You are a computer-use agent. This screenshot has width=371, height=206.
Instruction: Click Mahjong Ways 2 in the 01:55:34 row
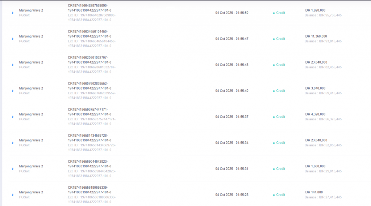tap(31, 140)
